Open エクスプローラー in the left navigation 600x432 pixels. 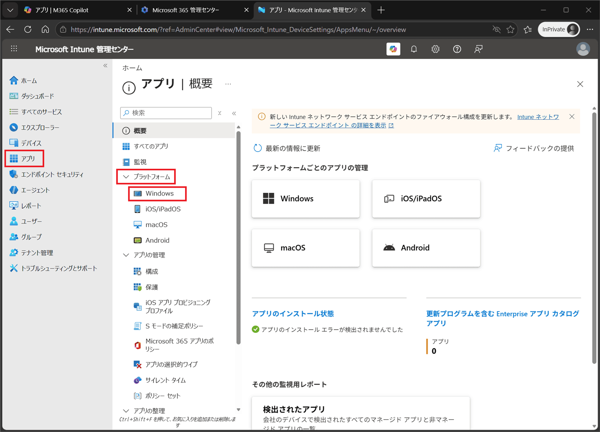coord(34,127)
